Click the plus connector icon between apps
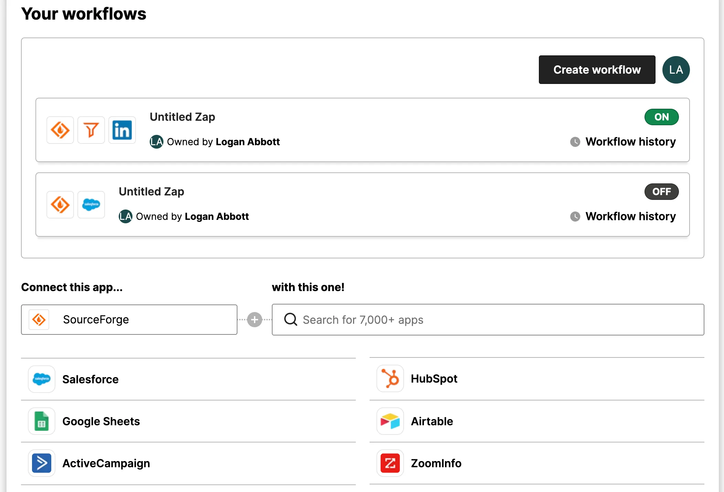724x492 pixels. pos(255,320)
